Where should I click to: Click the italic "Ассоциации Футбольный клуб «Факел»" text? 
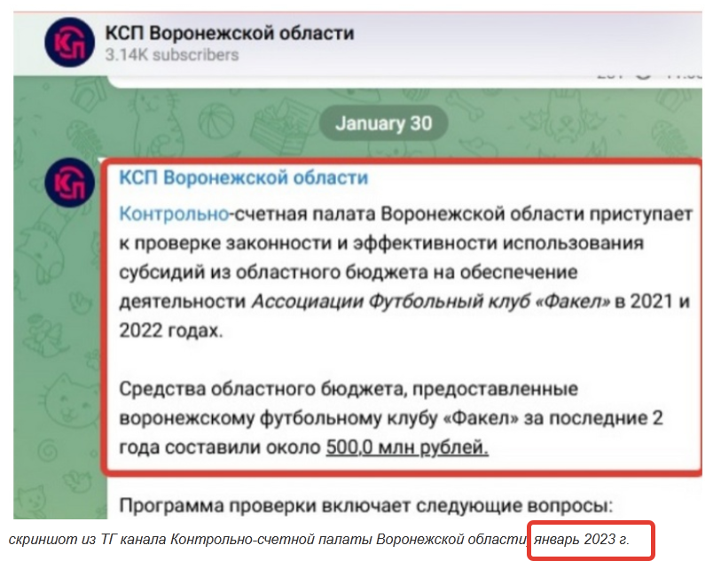click(432, 300)
